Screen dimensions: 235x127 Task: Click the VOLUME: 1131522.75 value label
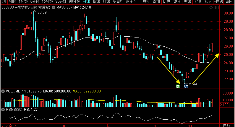[24, 91]
